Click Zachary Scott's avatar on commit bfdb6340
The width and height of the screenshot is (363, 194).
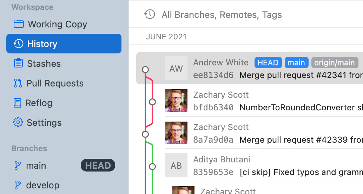click(176, 101)
